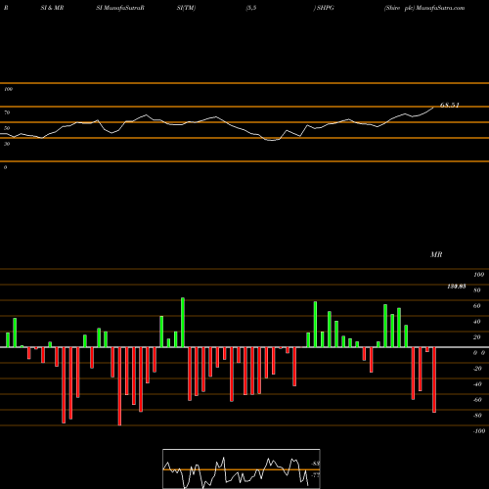The height and width of the screenshot is (489, 489).
Task: Click the 100 label on left RSI axis
Action: [x=8, y=89]
